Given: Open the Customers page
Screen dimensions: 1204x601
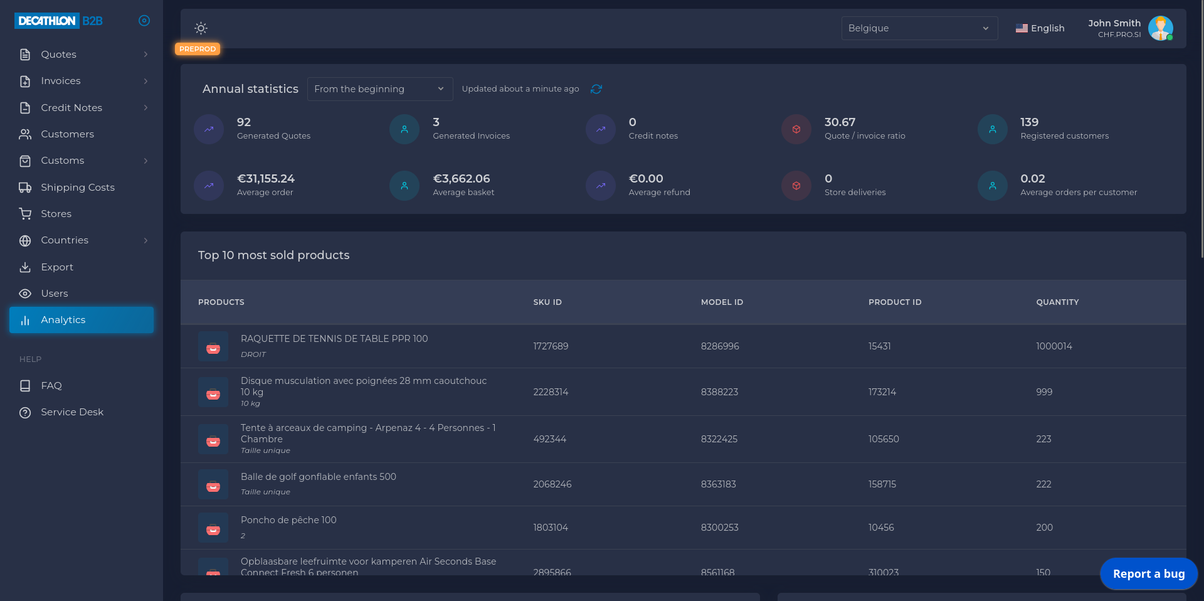Looking at the screenshot, I should pyautogui.click(x=67, y=134).
